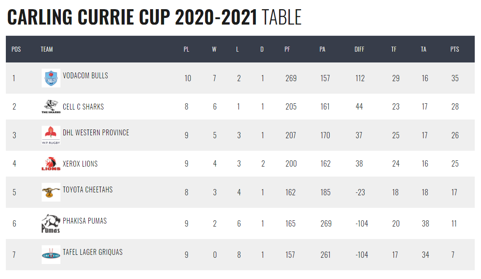Click the Tafel Lager Griquas logo
Screen dimensions: 481x279
click(51, 254)
